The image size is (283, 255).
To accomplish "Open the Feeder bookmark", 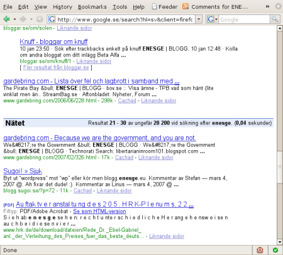I will click(165, 7).
